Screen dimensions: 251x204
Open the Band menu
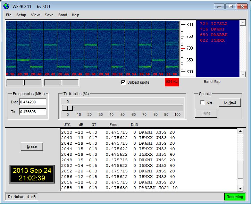coord(62,15)
